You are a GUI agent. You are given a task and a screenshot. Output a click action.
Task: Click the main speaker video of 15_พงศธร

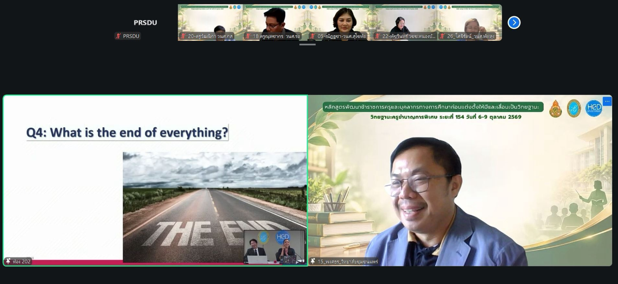(460, 180)
